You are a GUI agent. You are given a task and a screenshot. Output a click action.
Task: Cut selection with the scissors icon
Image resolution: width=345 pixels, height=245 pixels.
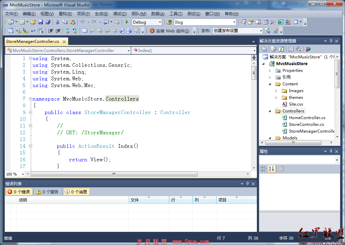tap(57, 22)
